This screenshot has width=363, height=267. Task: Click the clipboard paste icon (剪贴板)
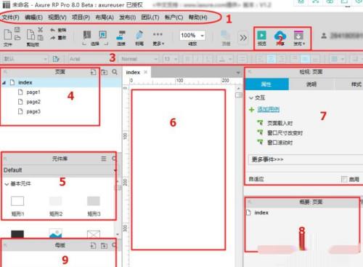click(x=30, y=34)
